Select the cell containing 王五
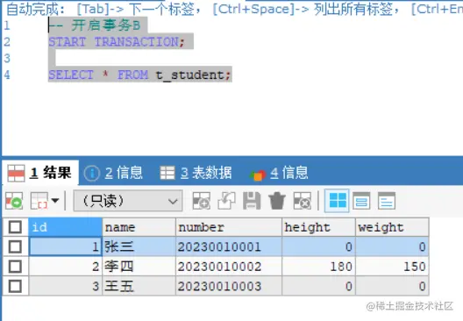463x321 pixels. click(139, 286)
